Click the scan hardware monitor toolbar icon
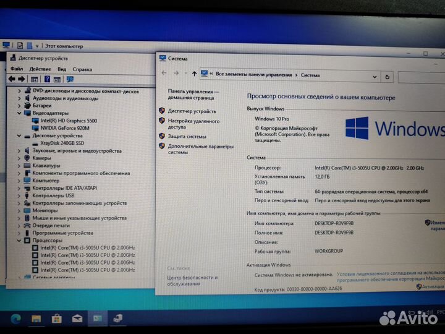This screenshot has width=445, height=334. pyautogui.click(x=70, y=80)
